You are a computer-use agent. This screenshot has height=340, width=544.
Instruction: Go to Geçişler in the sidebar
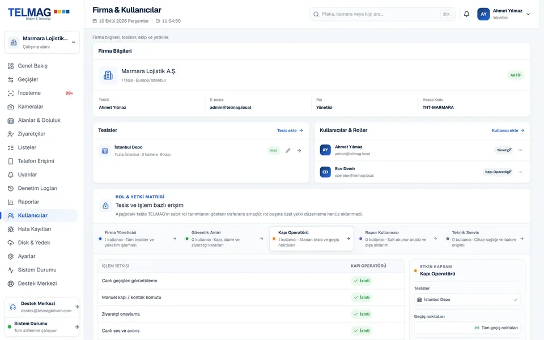pos(41,79)
